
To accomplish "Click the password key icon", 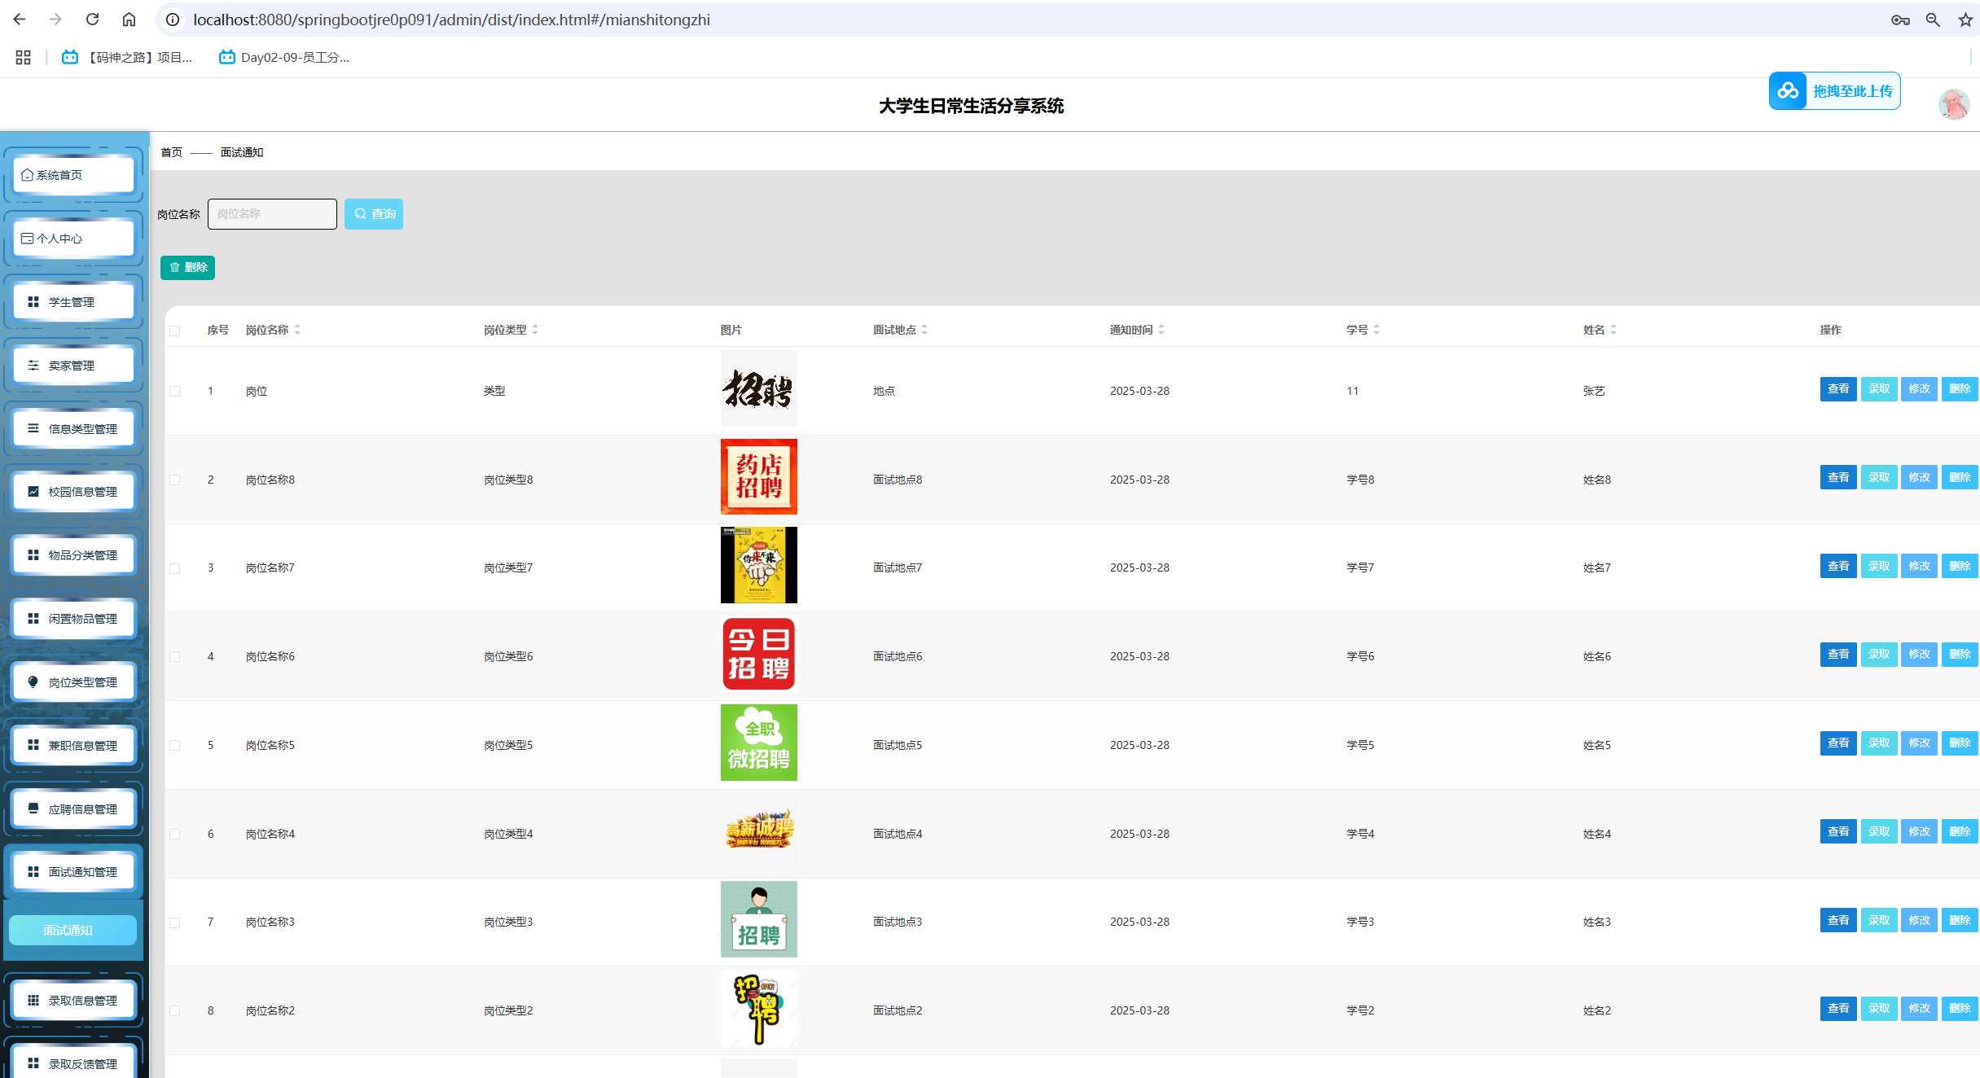I will (x=1900, y=20).
